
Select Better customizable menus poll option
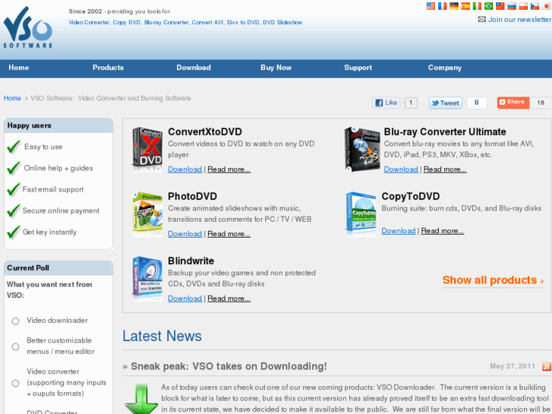[15, 346]
